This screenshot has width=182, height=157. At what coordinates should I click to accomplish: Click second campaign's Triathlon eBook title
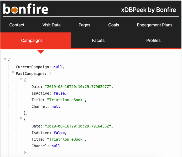66,139
